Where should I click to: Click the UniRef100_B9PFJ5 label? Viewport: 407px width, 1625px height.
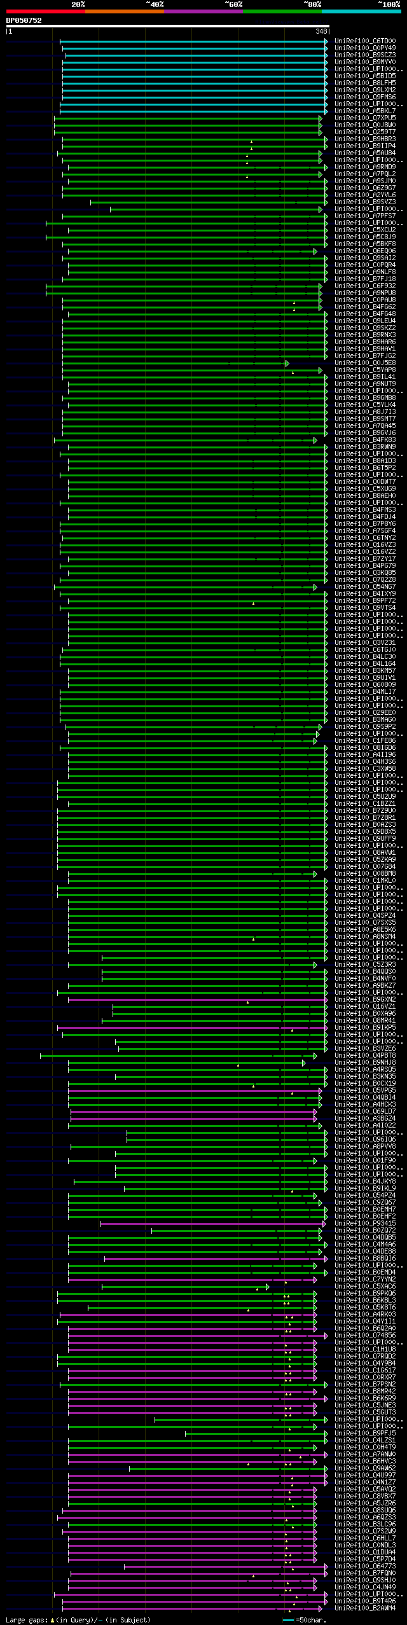click(x=365, y=1434)
